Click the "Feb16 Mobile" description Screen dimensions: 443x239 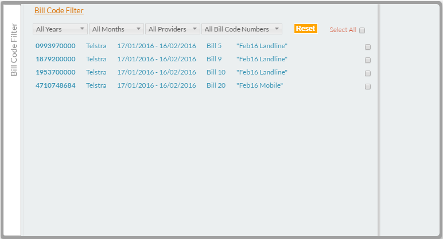click(259, 85)
